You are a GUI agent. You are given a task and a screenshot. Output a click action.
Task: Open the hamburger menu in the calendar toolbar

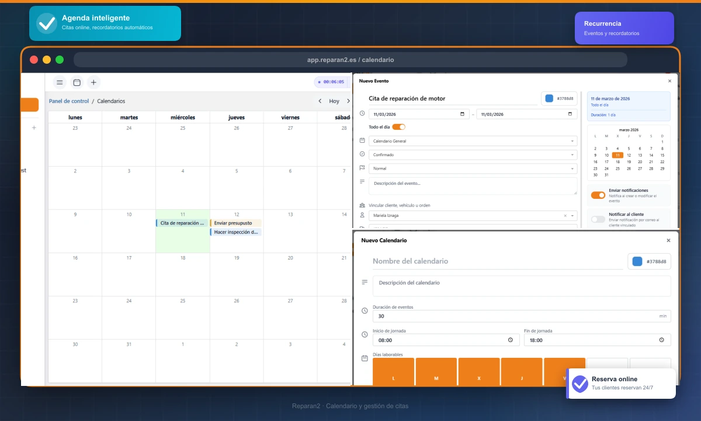pos(60,82)
